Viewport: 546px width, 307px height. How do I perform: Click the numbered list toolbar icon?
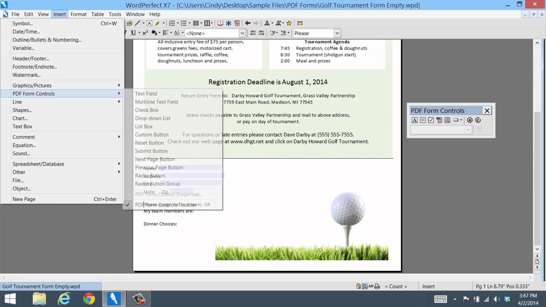point(172,23)
